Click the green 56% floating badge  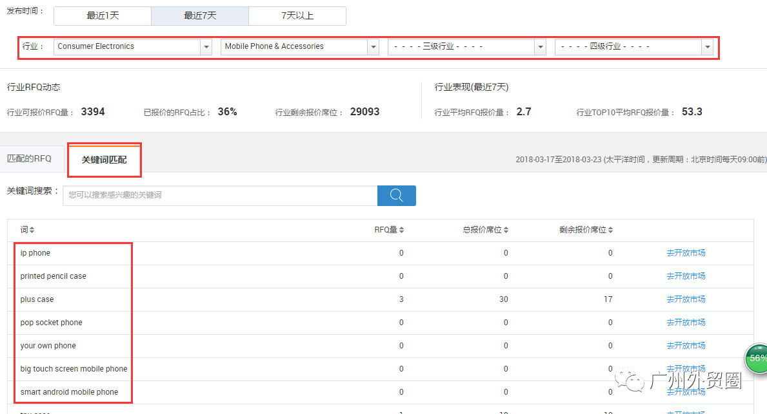[x=756, y=359]
